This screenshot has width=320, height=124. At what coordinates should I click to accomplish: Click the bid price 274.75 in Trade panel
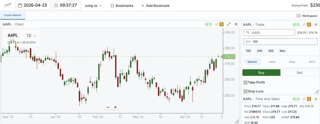pos(302,33)
